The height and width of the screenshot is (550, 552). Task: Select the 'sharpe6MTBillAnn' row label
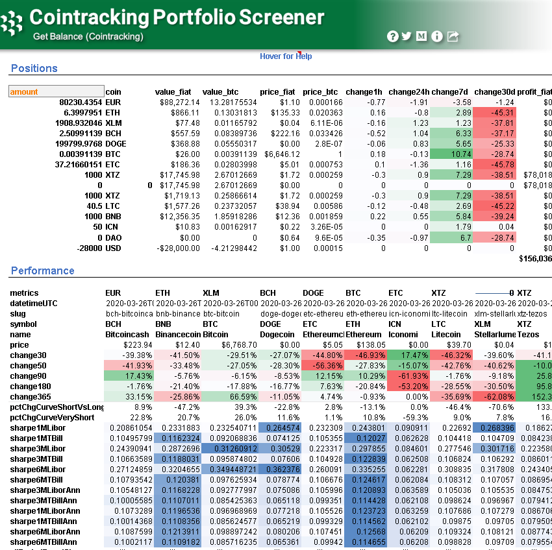[x=44, y=542]
